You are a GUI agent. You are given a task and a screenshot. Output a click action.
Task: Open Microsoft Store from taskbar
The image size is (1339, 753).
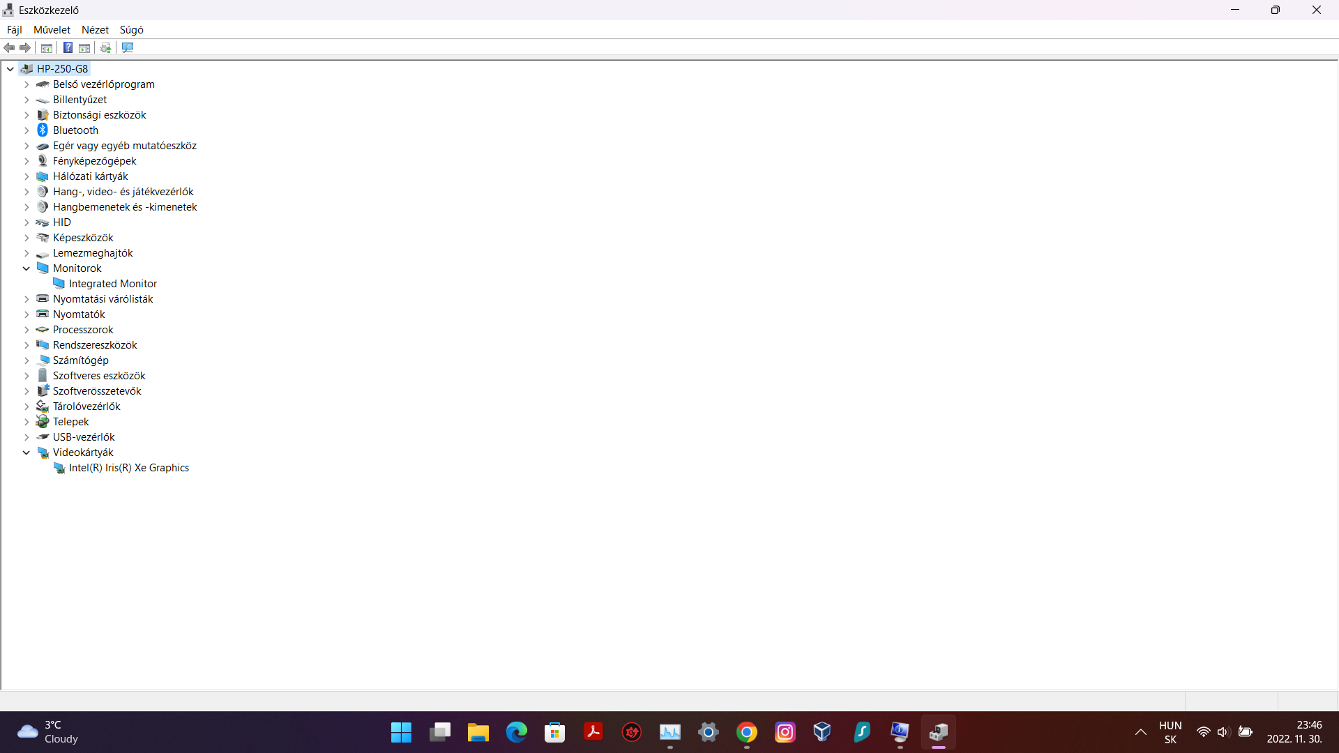coord(554,732)
